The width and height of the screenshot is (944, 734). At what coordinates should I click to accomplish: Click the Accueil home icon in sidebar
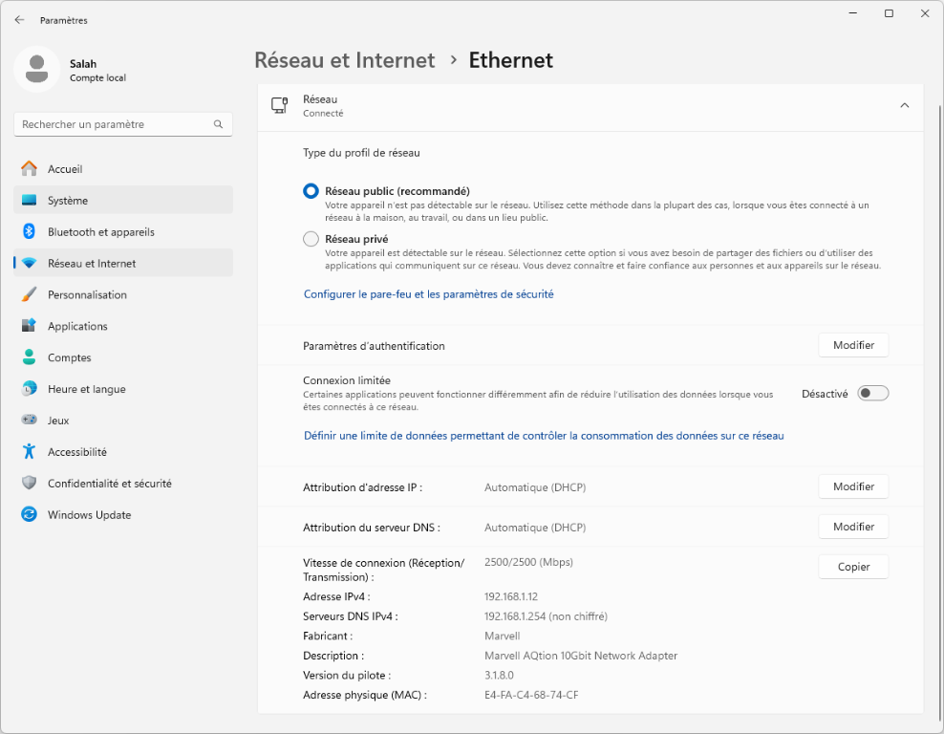click(29, 169)
